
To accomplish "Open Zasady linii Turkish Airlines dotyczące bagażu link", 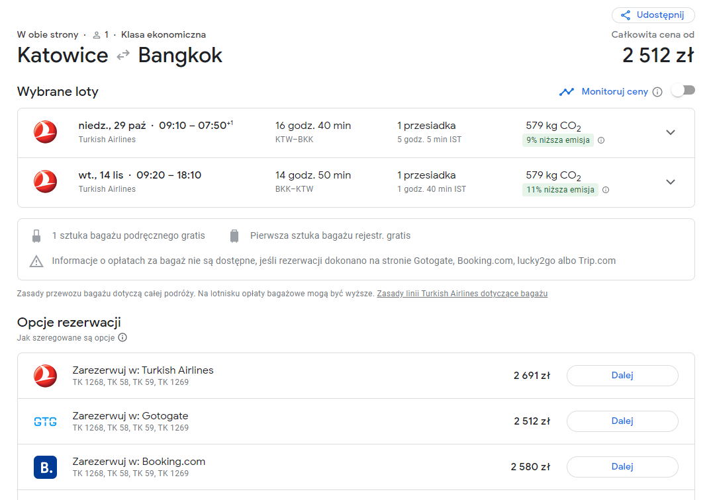I will tap(462, 294).
